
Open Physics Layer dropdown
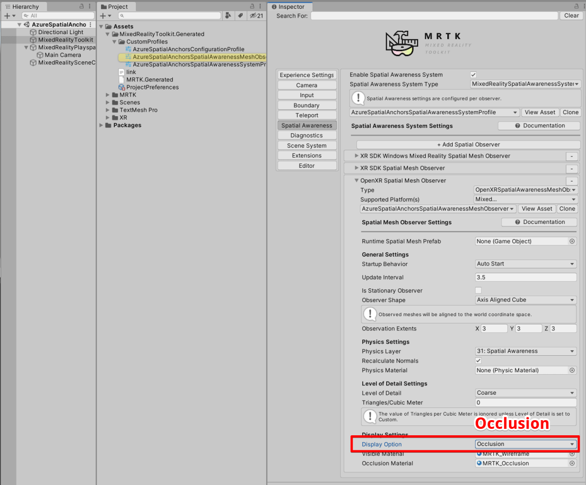(x=526, y=351)
